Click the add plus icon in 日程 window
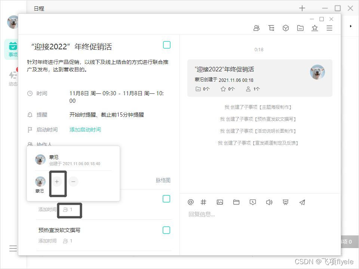The image size is (359, 269). click(x=302, y=8)
